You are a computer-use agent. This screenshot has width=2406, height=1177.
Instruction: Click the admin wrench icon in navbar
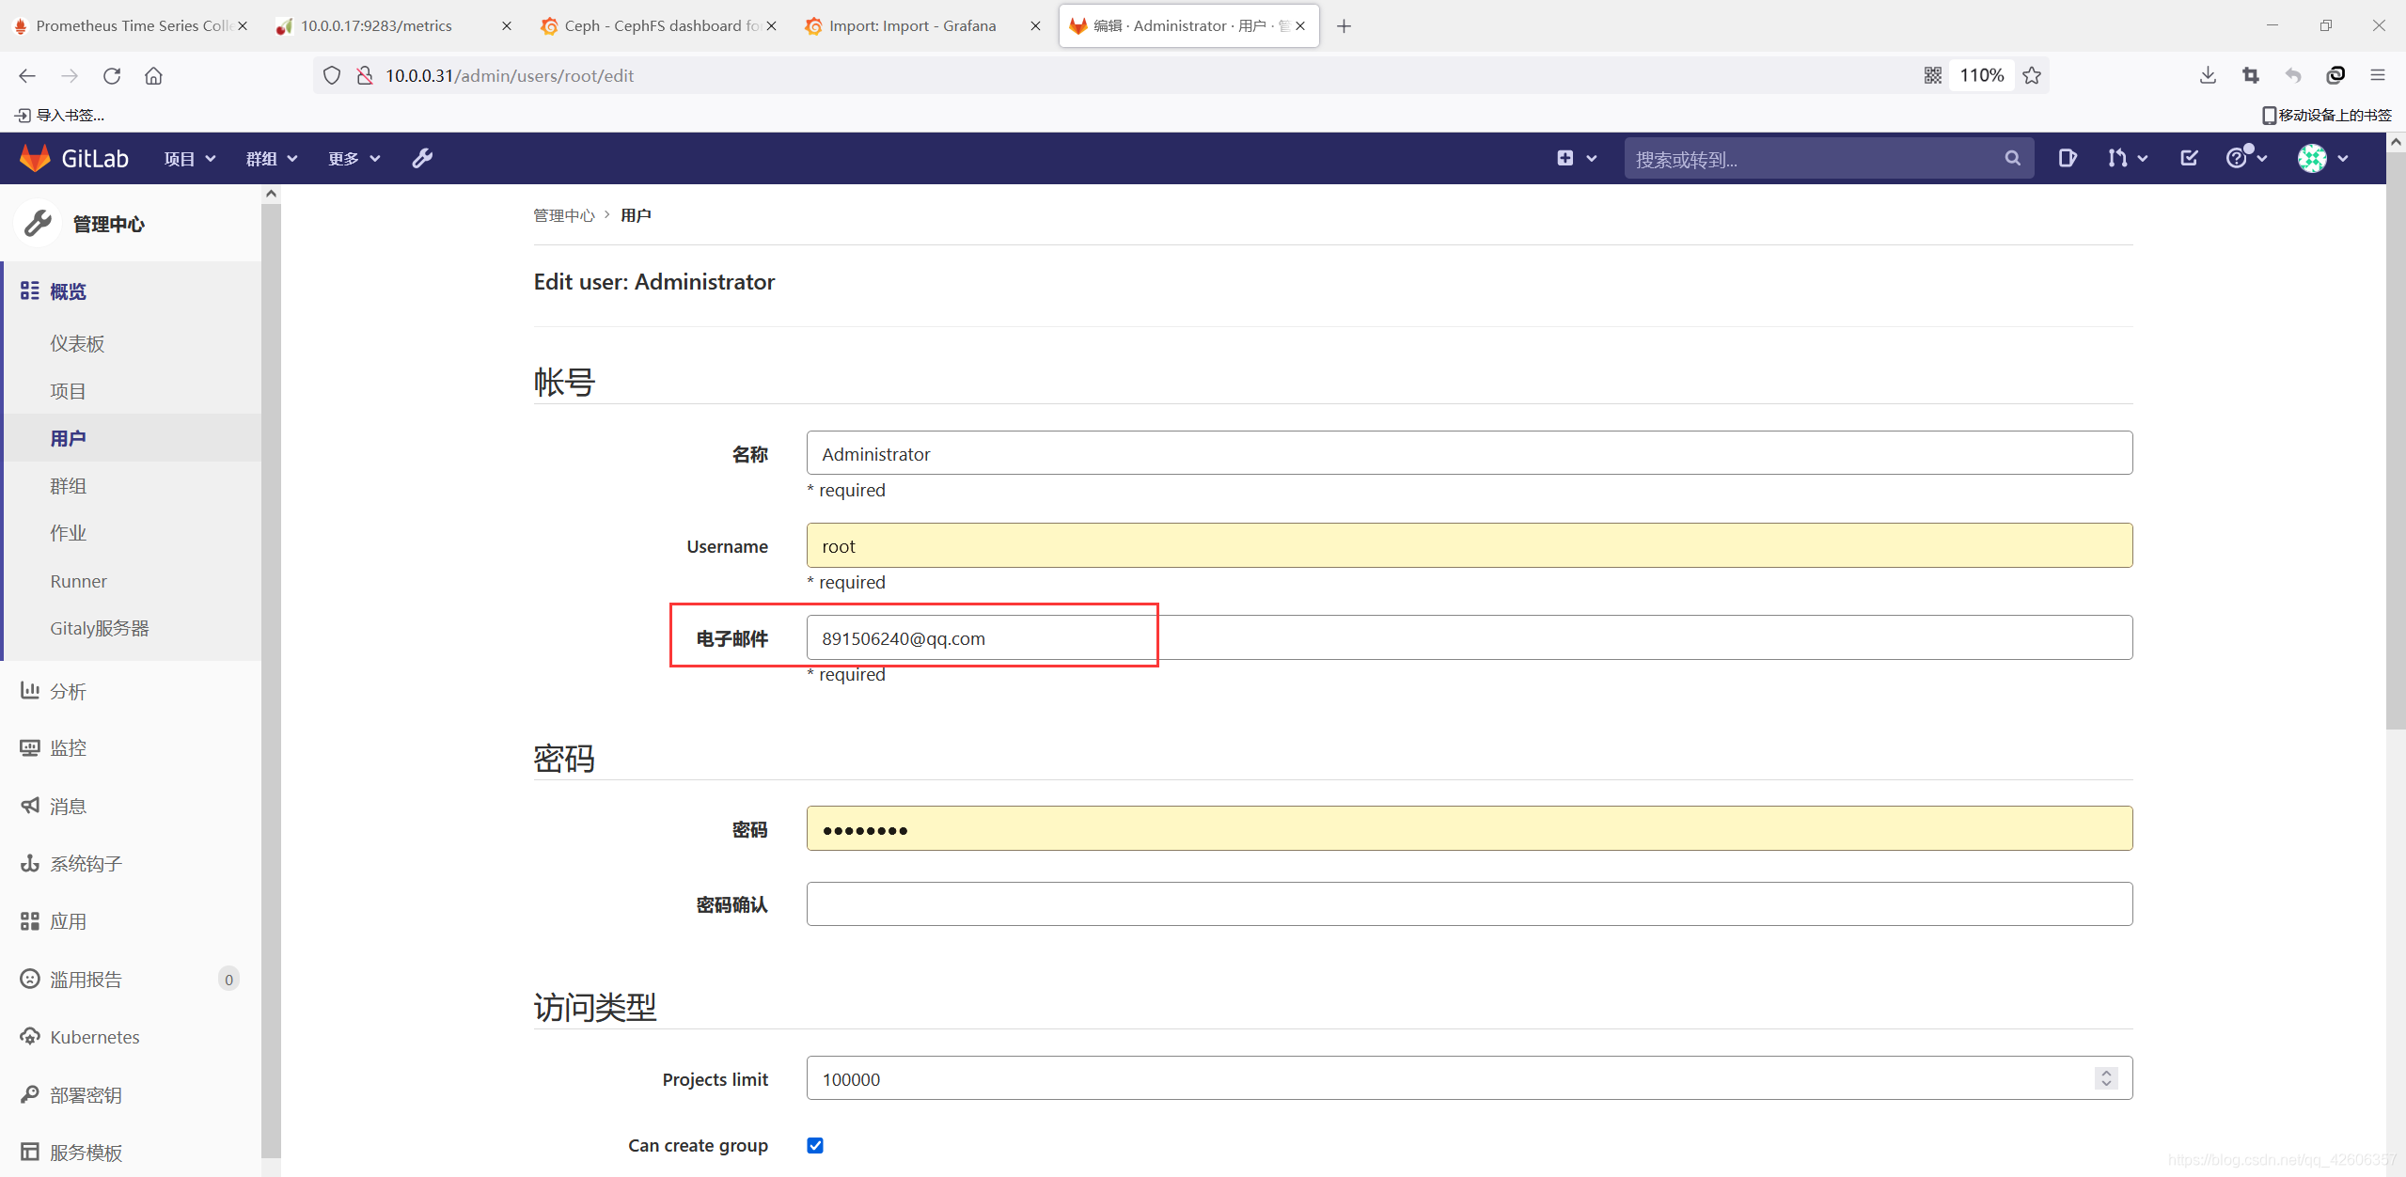pos(422,158)
